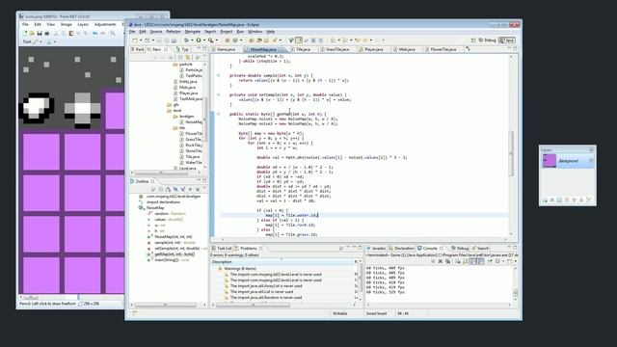Image resolution: width=617 pixels, height=347 pixels.
Task: Click the Open Perspective icon
Action: (473, 40)
